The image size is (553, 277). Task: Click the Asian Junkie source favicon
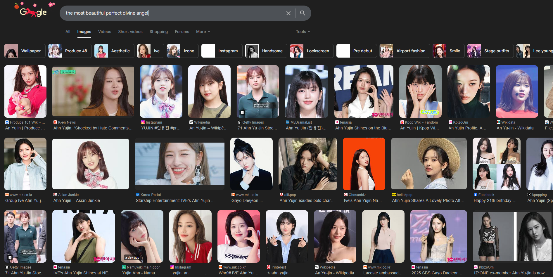point(55,195)
